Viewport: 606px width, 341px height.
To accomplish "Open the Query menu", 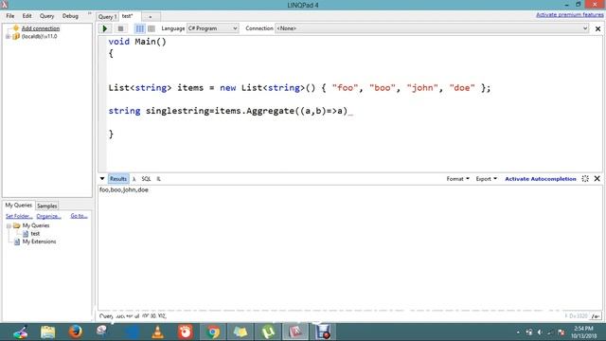I will click(46, 16).
